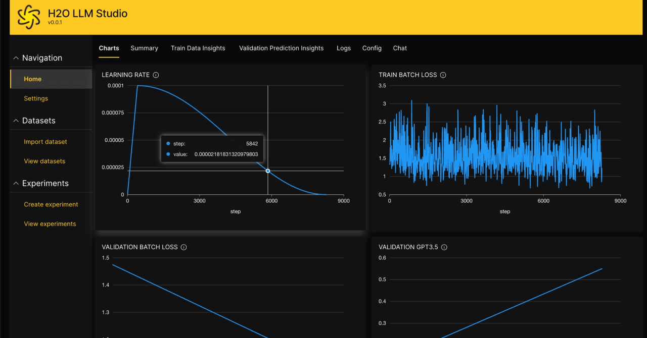The image size is (647, 338).
Task: Open View datasets page
Action: pyautogui.click(x=44, y=161)
